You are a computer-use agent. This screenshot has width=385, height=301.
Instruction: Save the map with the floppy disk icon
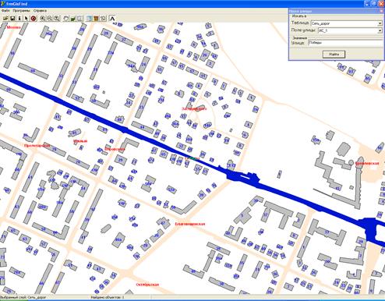coord(12,18)
